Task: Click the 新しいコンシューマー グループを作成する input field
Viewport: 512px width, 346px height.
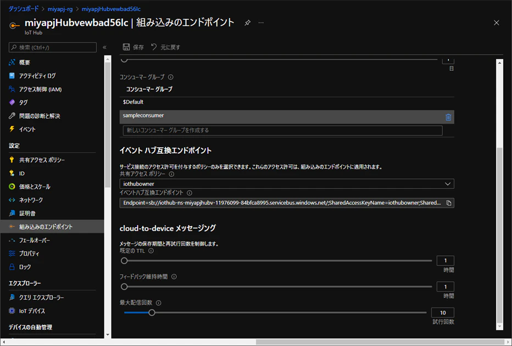Action: 282,130
